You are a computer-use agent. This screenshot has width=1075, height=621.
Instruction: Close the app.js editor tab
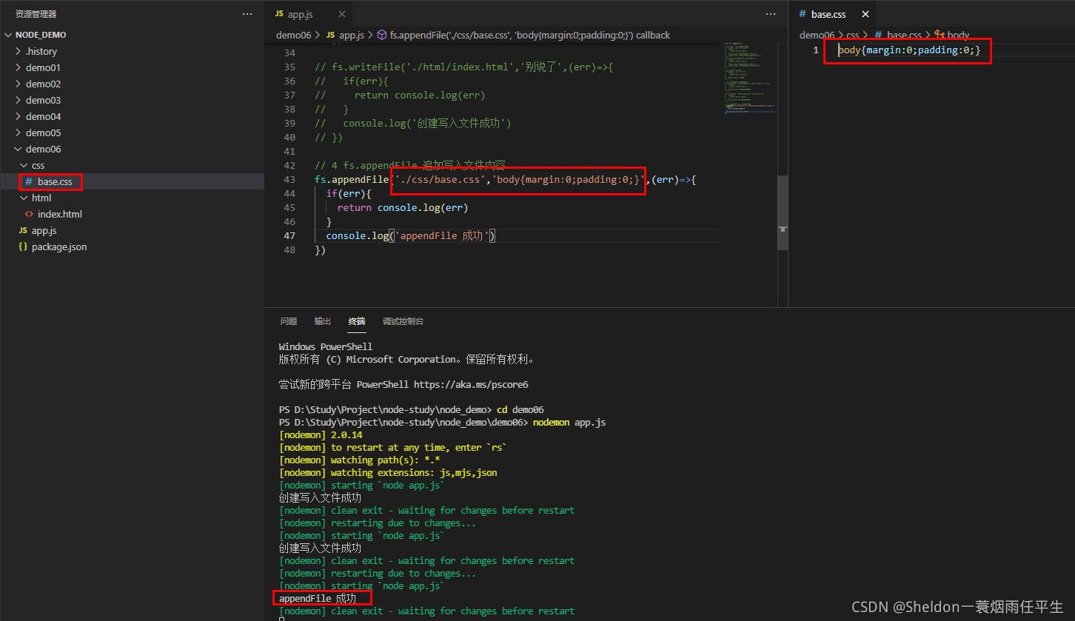341,14
